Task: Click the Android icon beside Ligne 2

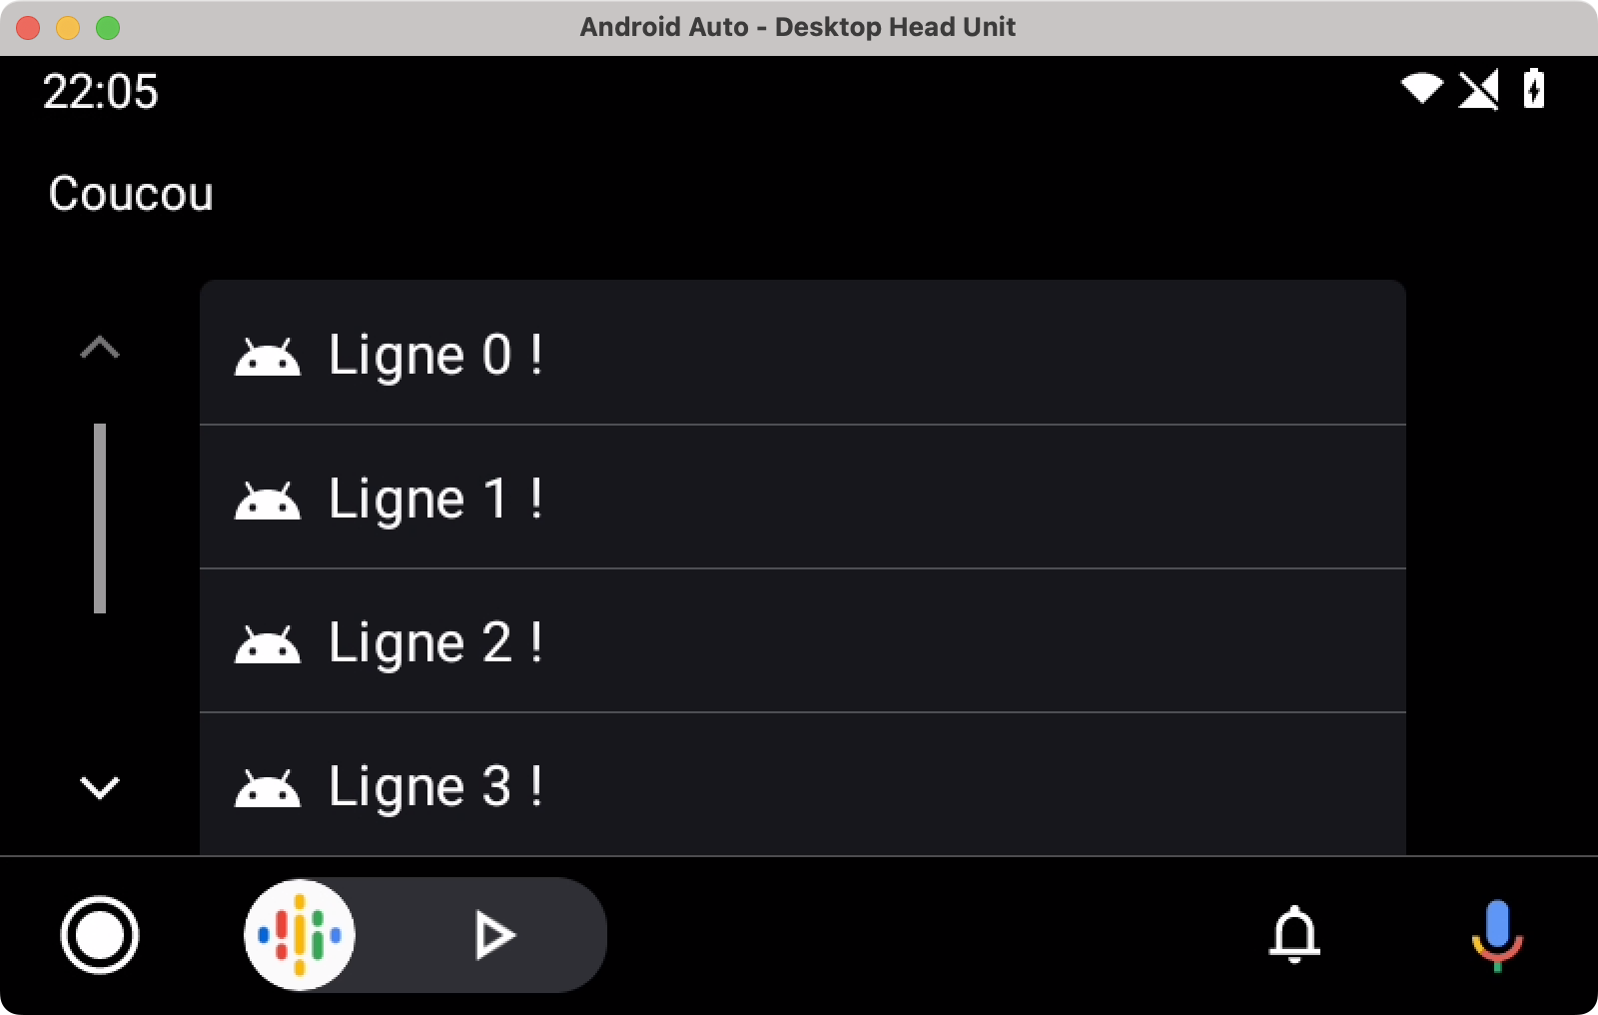Action: [267, 644]
